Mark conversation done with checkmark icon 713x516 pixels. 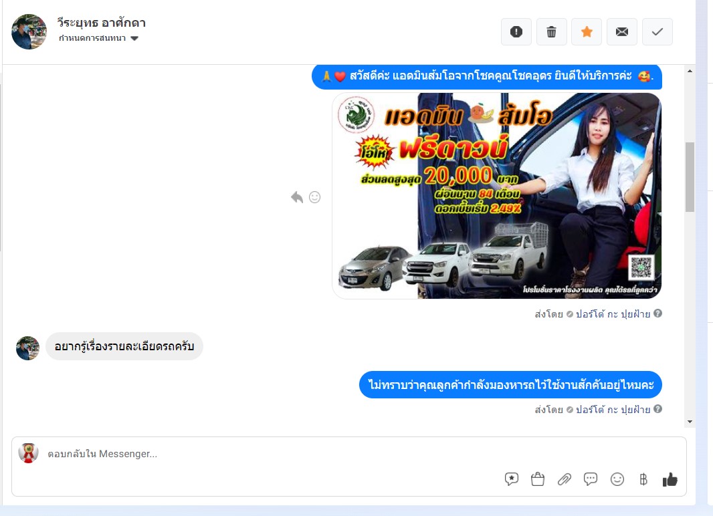[x=657, y=32]
